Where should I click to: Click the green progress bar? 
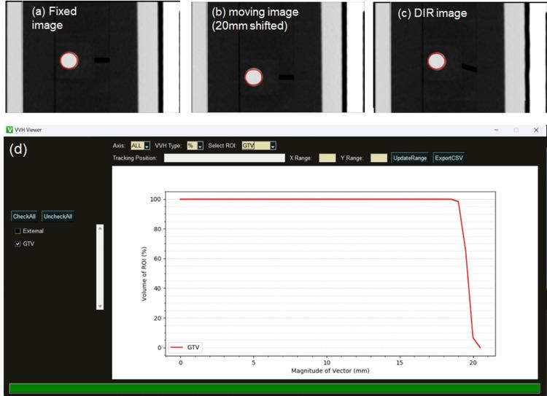(273, 388)
